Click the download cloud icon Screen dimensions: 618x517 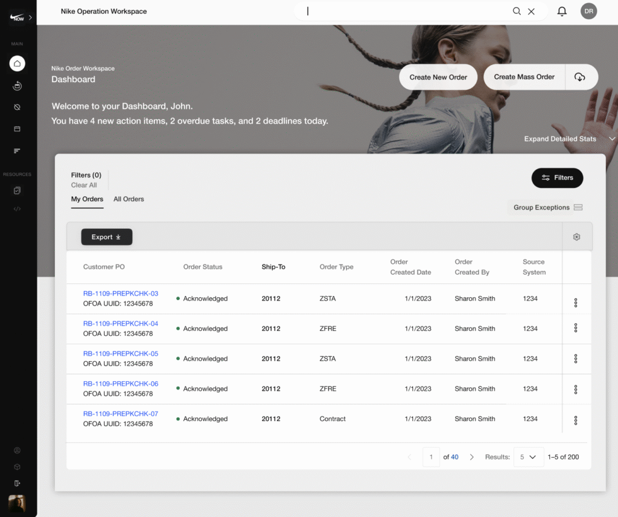[x=580, y=77]
